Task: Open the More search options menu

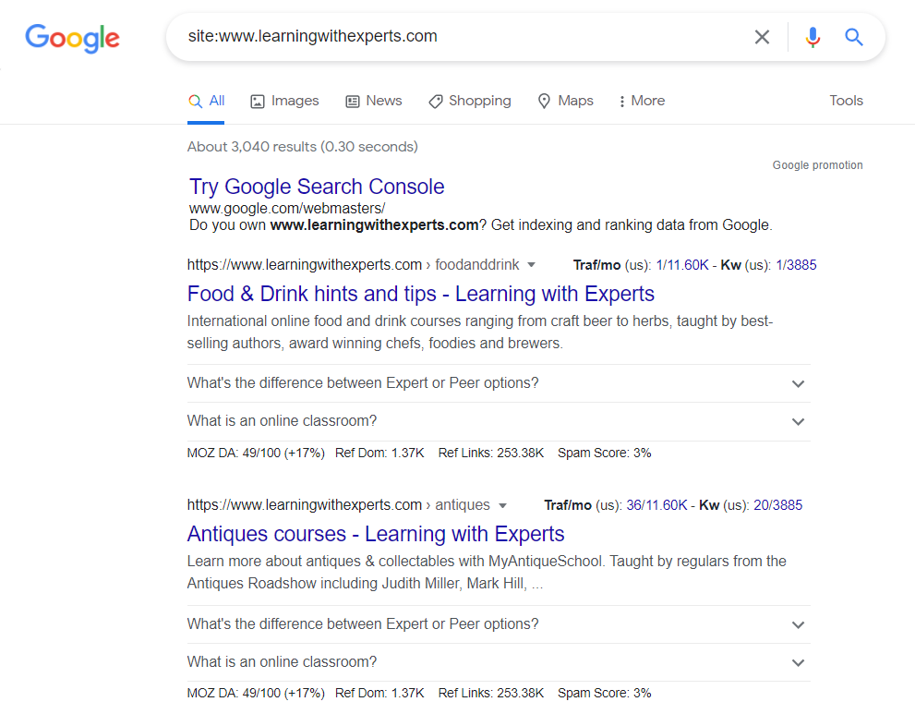Action: pyautogui.click(x=641, y=101)
